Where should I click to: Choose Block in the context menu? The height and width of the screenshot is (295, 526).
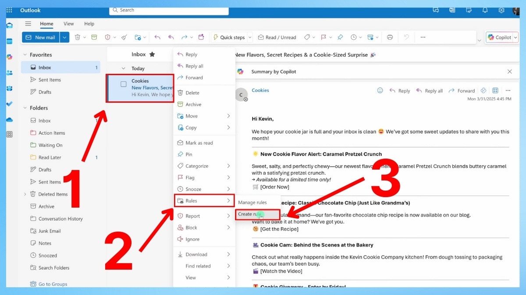pyautogui.click(x=204, y=228)
